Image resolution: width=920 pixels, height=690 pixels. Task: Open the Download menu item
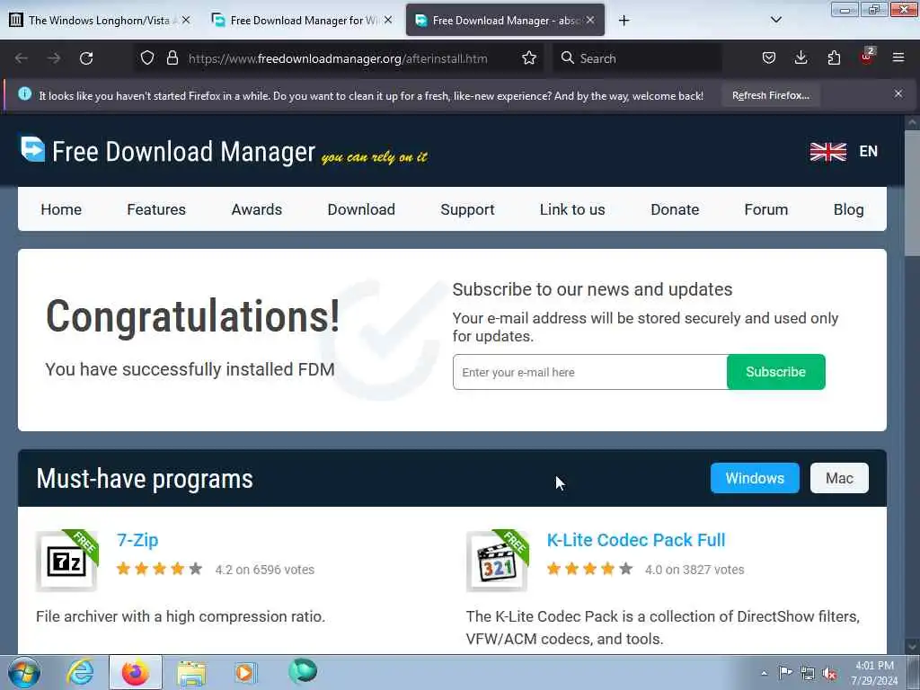coord(361,209)
